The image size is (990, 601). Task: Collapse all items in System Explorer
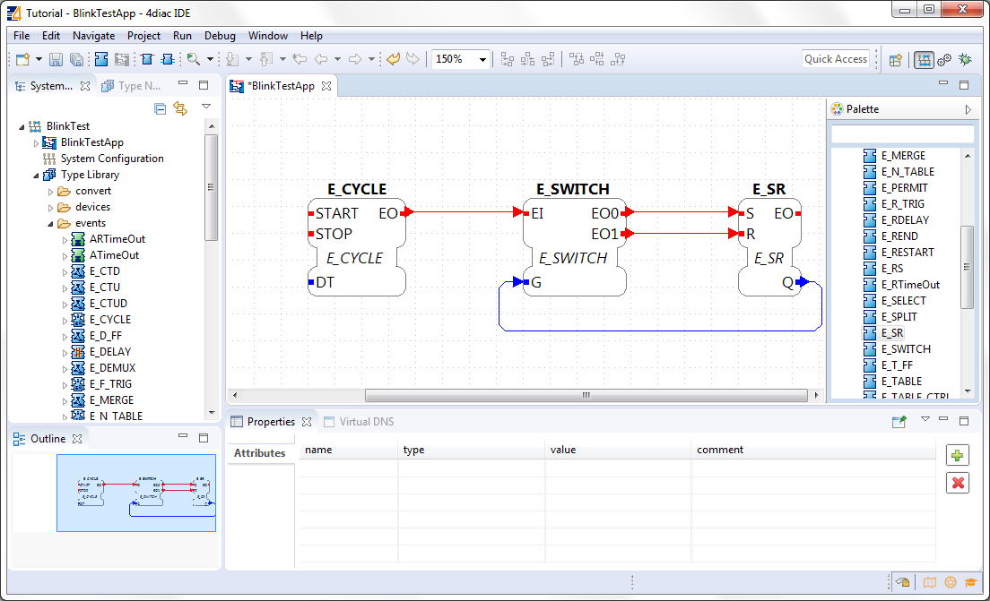[160, 108]
